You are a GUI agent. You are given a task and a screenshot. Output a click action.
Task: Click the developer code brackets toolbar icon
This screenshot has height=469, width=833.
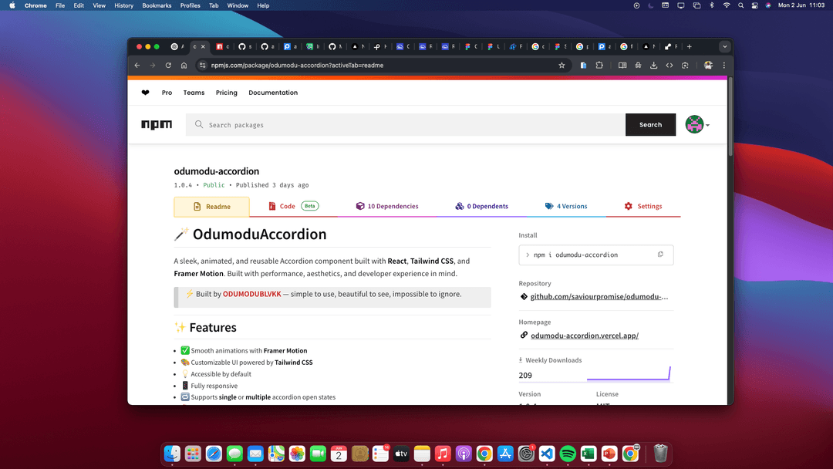point(669,66)
